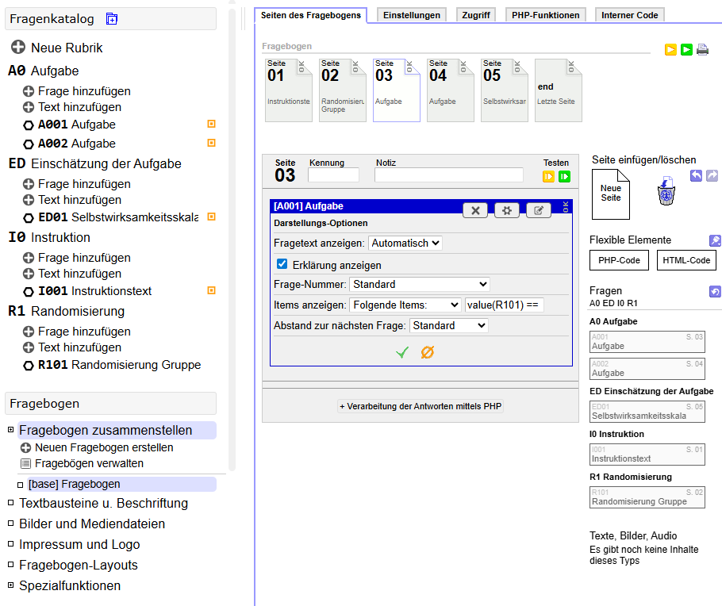Toggle orange marker next to A001 Aufgabe
This screenshot has height=606, width=722.
coord(211,125)
